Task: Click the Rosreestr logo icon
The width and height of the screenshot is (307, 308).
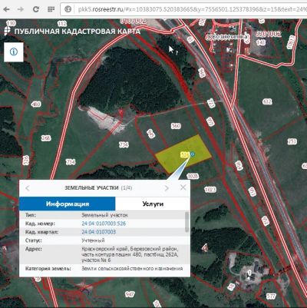Action: pyautogui.click(x=7, y=31)
